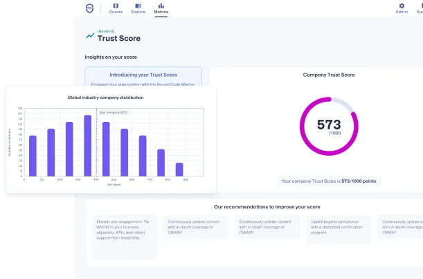Image resolution: width=423 pixels, height=279 pixels.
Task: Click 'Global industry company distribution' chart title
Action: pyautogui.click(x=105, y=98)
